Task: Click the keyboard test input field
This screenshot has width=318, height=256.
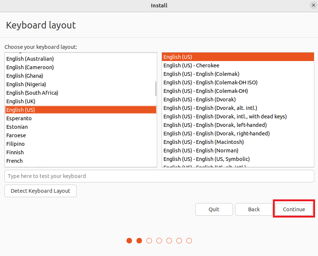Action: pyautogui.click(x=159, y=176)
